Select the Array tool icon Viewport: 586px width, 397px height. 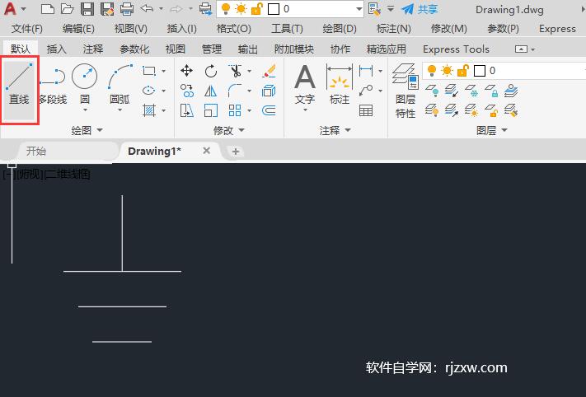[x=235, y=110]
